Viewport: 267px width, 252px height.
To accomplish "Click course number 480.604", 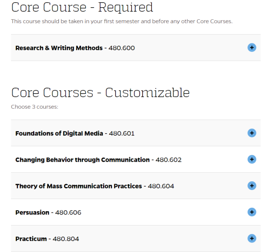I will click(x=161, y=186).
